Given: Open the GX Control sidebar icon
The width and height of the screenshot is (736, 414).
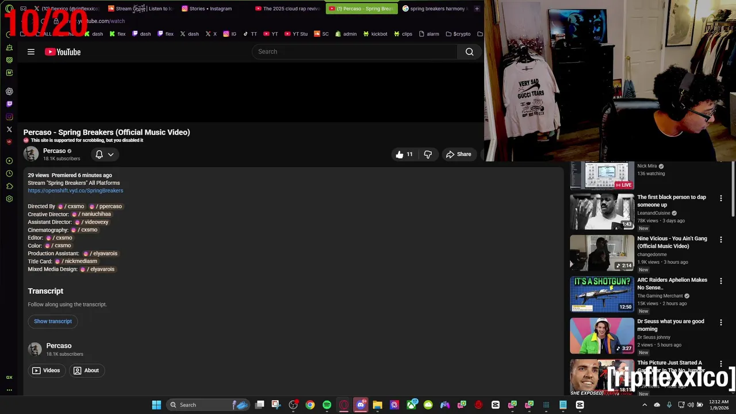Looking at the screenshot, I should click(9, 377).
